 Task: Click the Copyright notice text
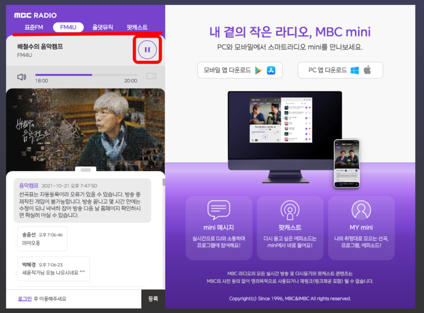(290, 298)
